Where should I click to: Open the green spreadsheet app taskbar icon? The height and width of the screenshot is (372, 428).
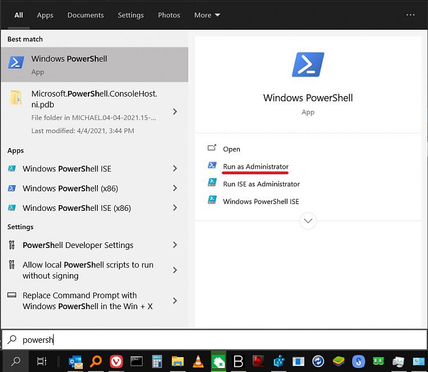(x=219, y=362)
